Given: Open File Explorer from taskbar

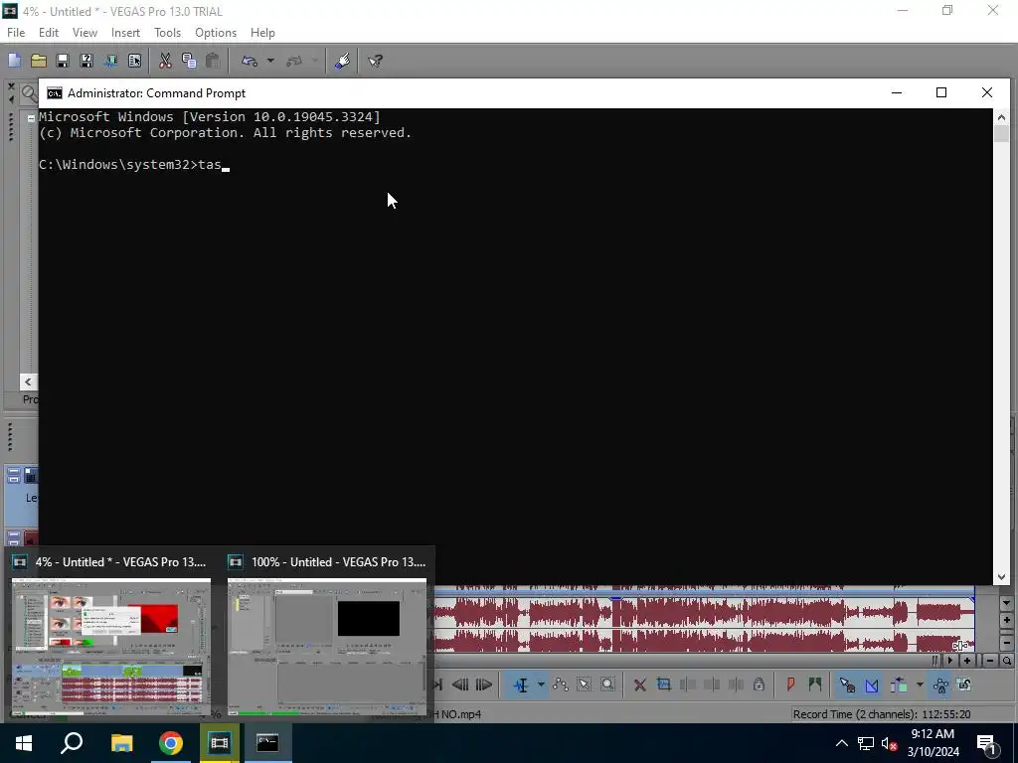Looking at the screenshot, I should [x=121, y=743].
